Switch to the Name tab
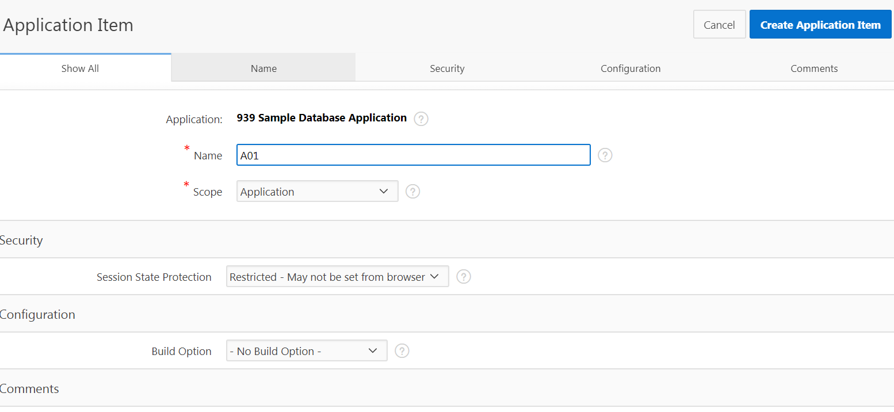This screenshot has height=412, width=894. tap(263, 68)
